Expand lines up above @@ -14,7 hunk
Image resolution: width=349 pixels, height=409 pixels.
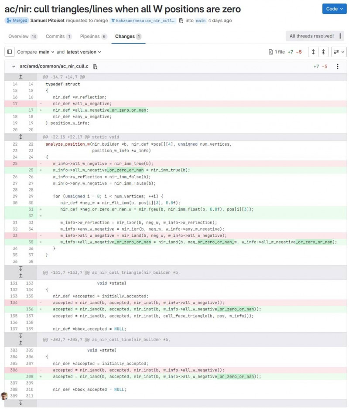(x=21, y=77)
